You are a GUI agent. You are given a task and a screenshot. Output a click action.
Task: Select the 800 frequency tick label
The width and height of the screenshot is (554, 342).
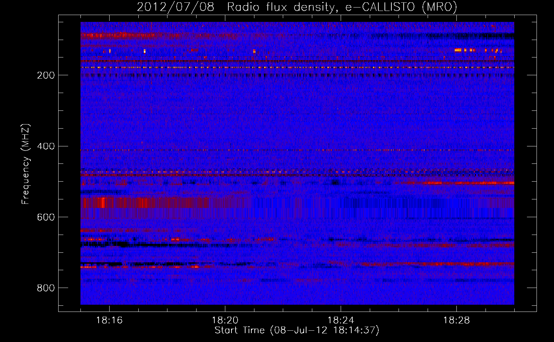46,288
